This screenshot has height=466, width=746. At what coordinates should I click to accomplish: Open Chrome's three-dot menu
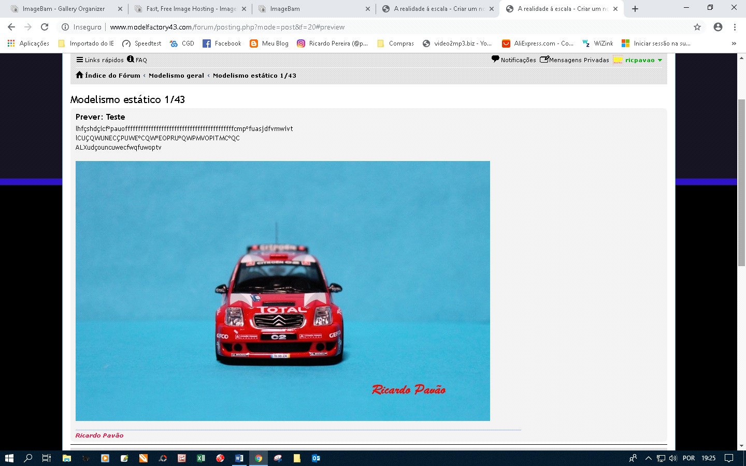(735, 27)
